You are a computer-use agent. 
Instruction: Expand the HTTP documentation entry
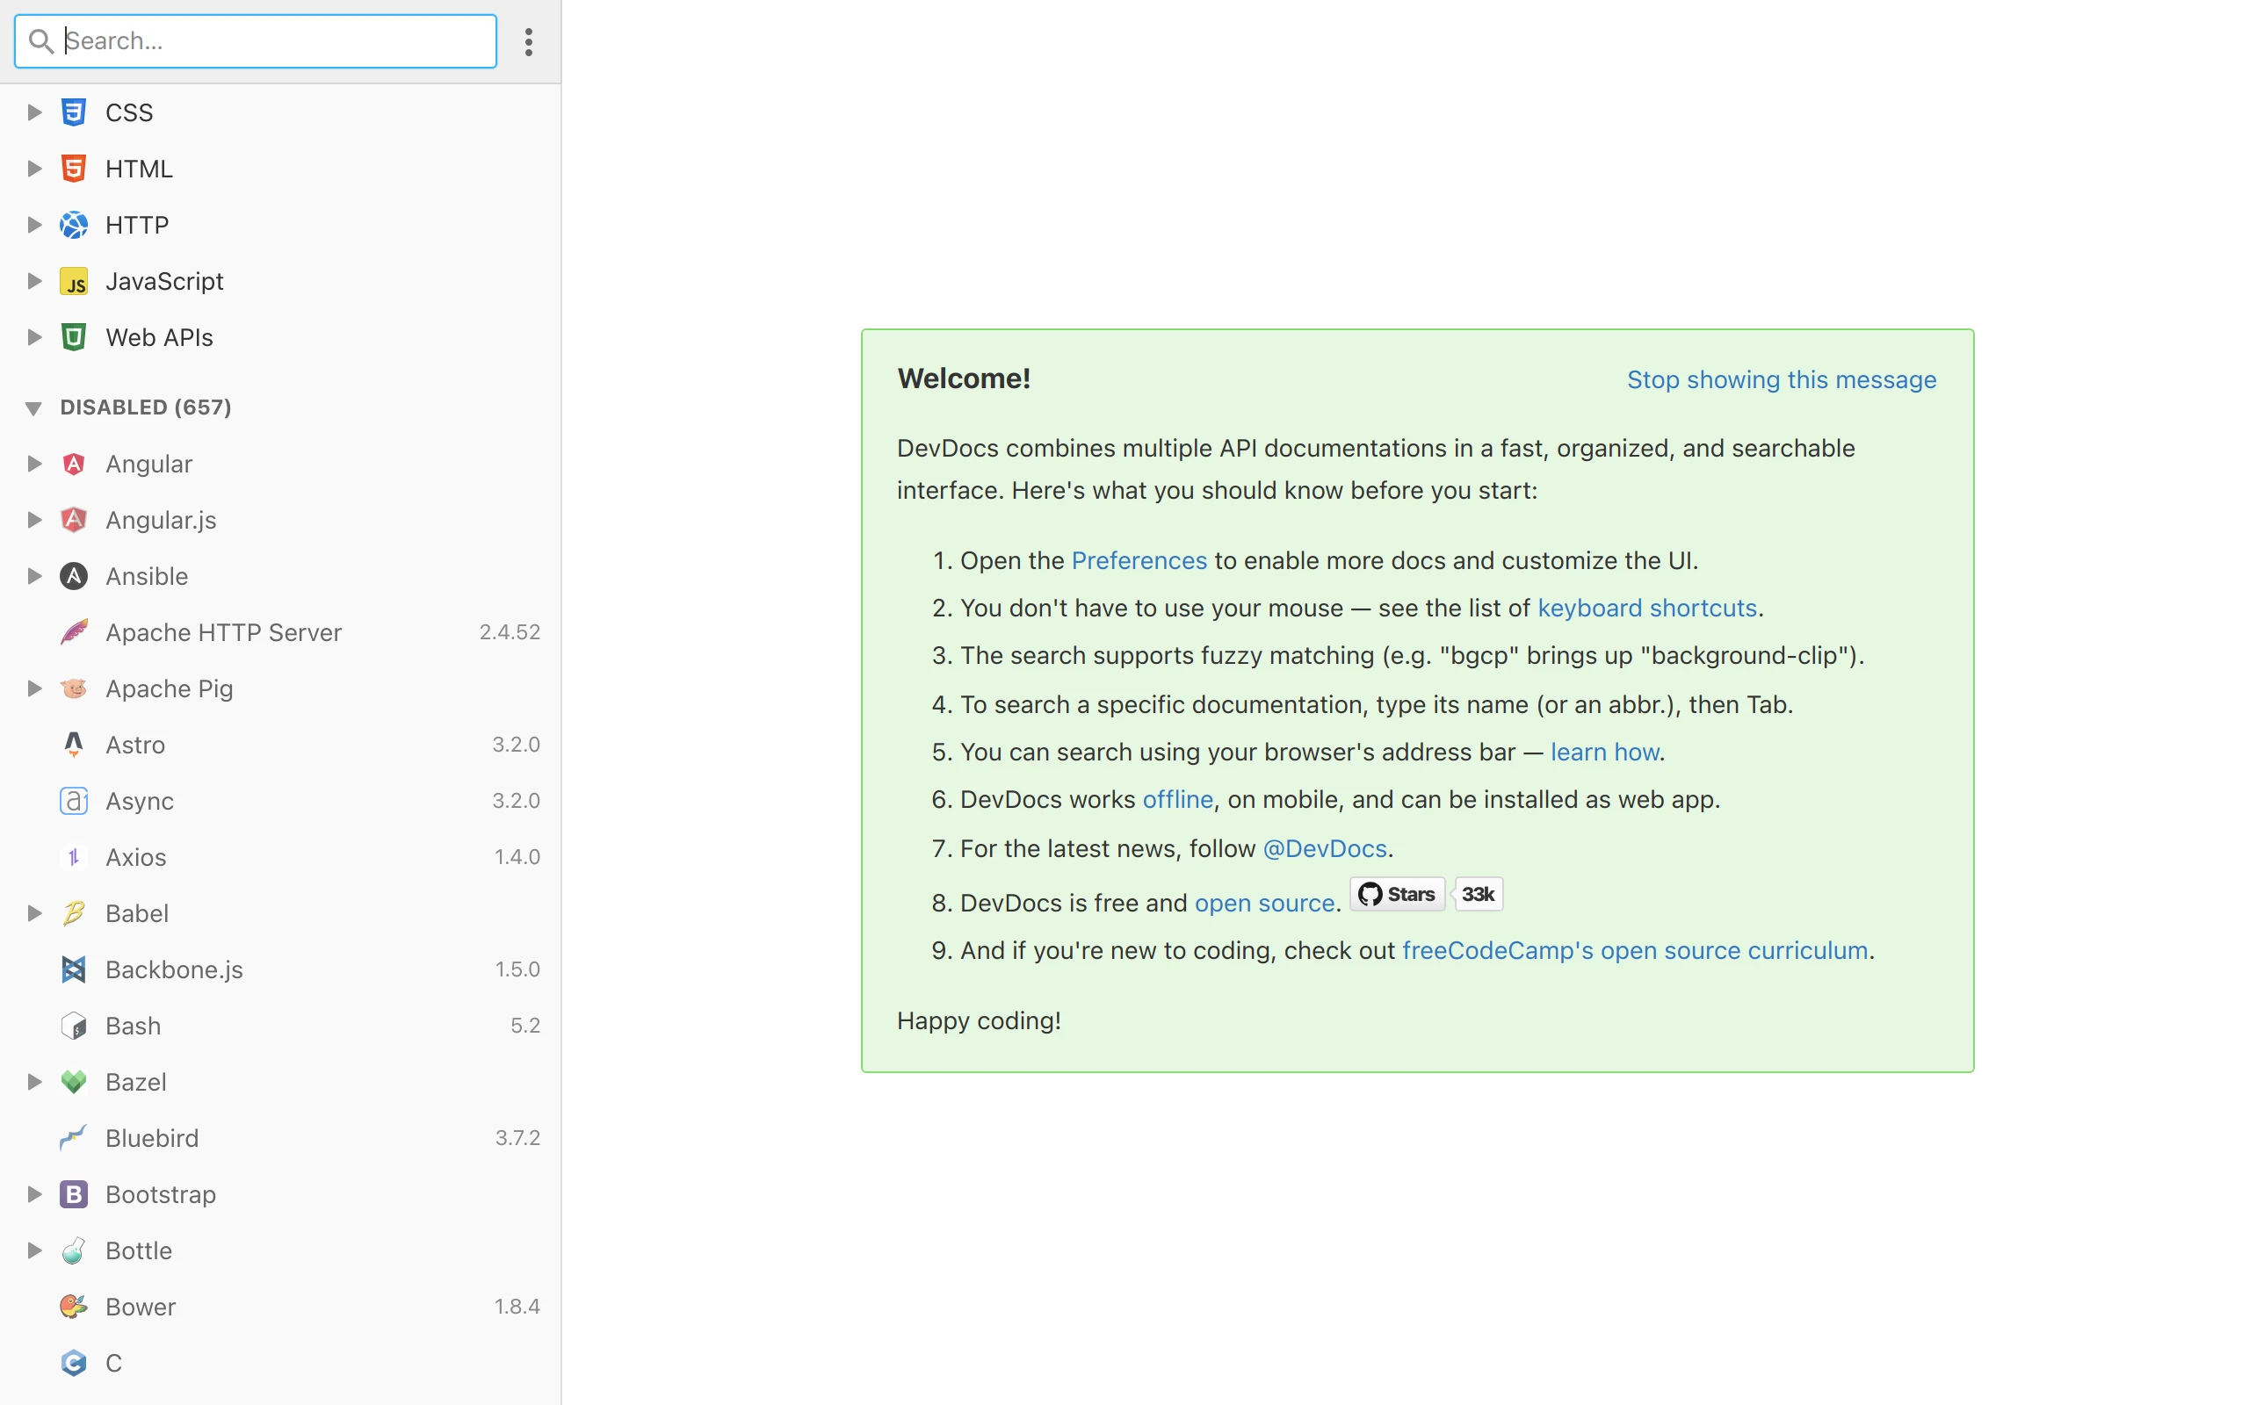click(x=34, y=224)
